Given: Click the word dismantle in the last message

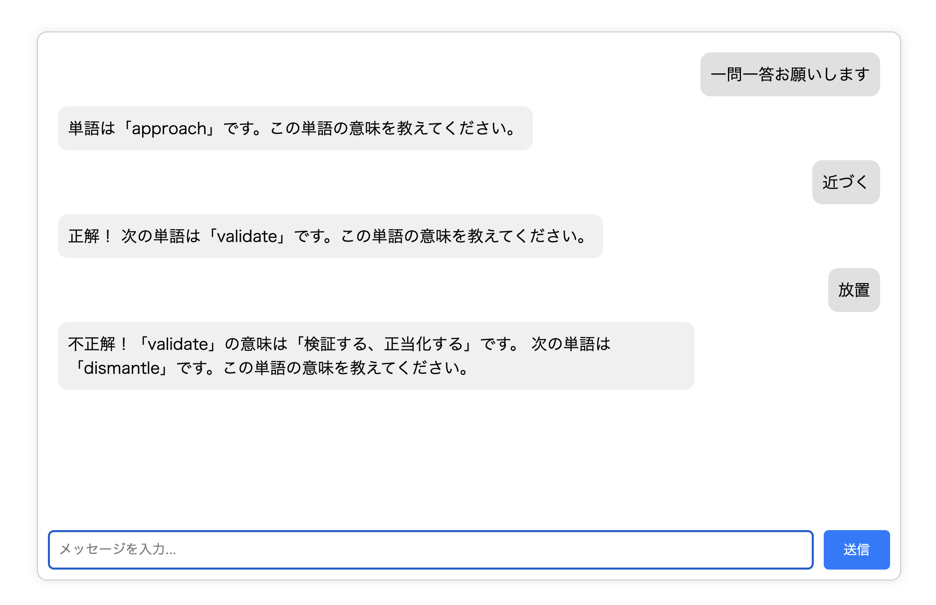Looking at the screenshot, I should pyautogui.click(x=121, y=368).
